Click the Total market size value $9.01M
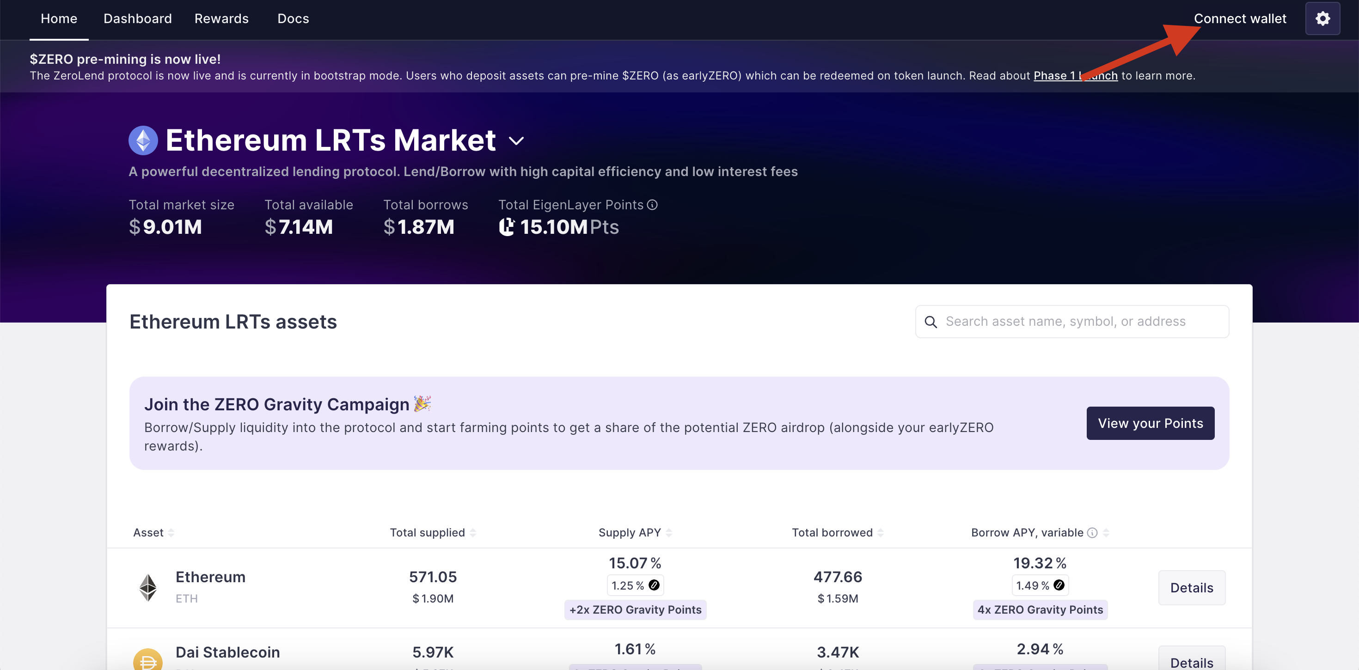Image resolution: width=1359 pixels, height=670 pixels. pyautogui.click(x=165, y=227)
